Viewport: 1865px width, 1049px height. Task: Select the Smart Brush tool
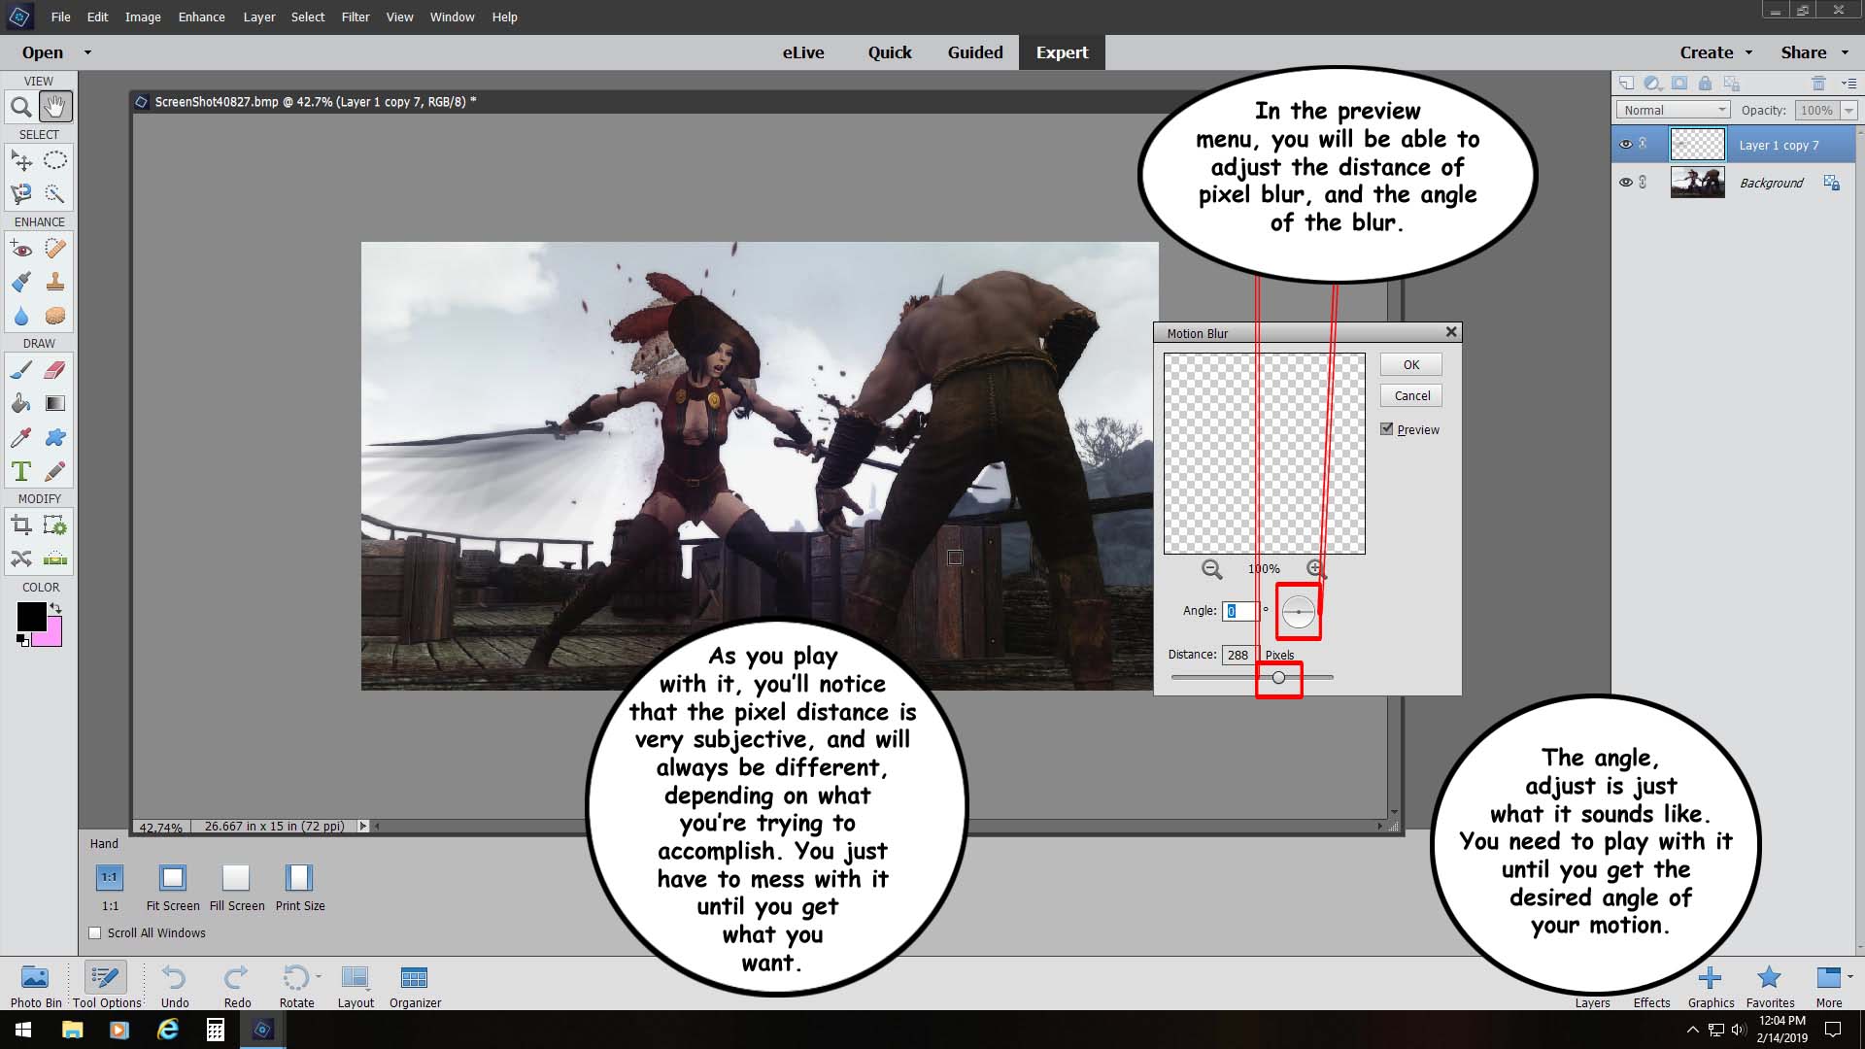coord(20,283)
